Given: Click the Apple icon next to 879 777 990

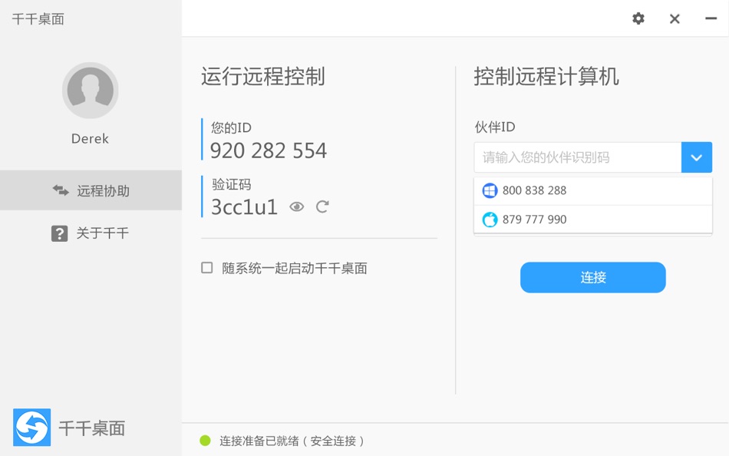Looking at the screenshot, I should click(490, 219).
